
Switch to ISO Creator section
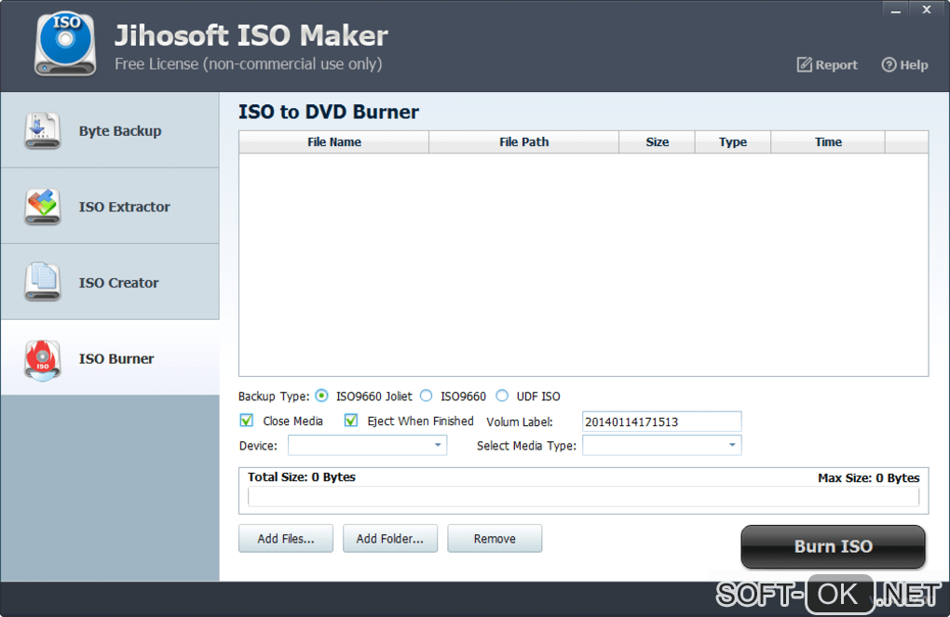(110, 282)
